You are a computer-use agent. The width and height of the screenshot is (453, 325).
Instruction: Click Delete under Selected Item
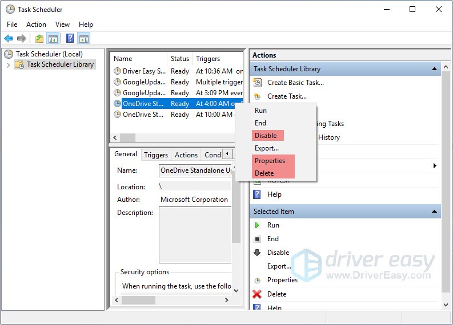(x=276, y=294)
